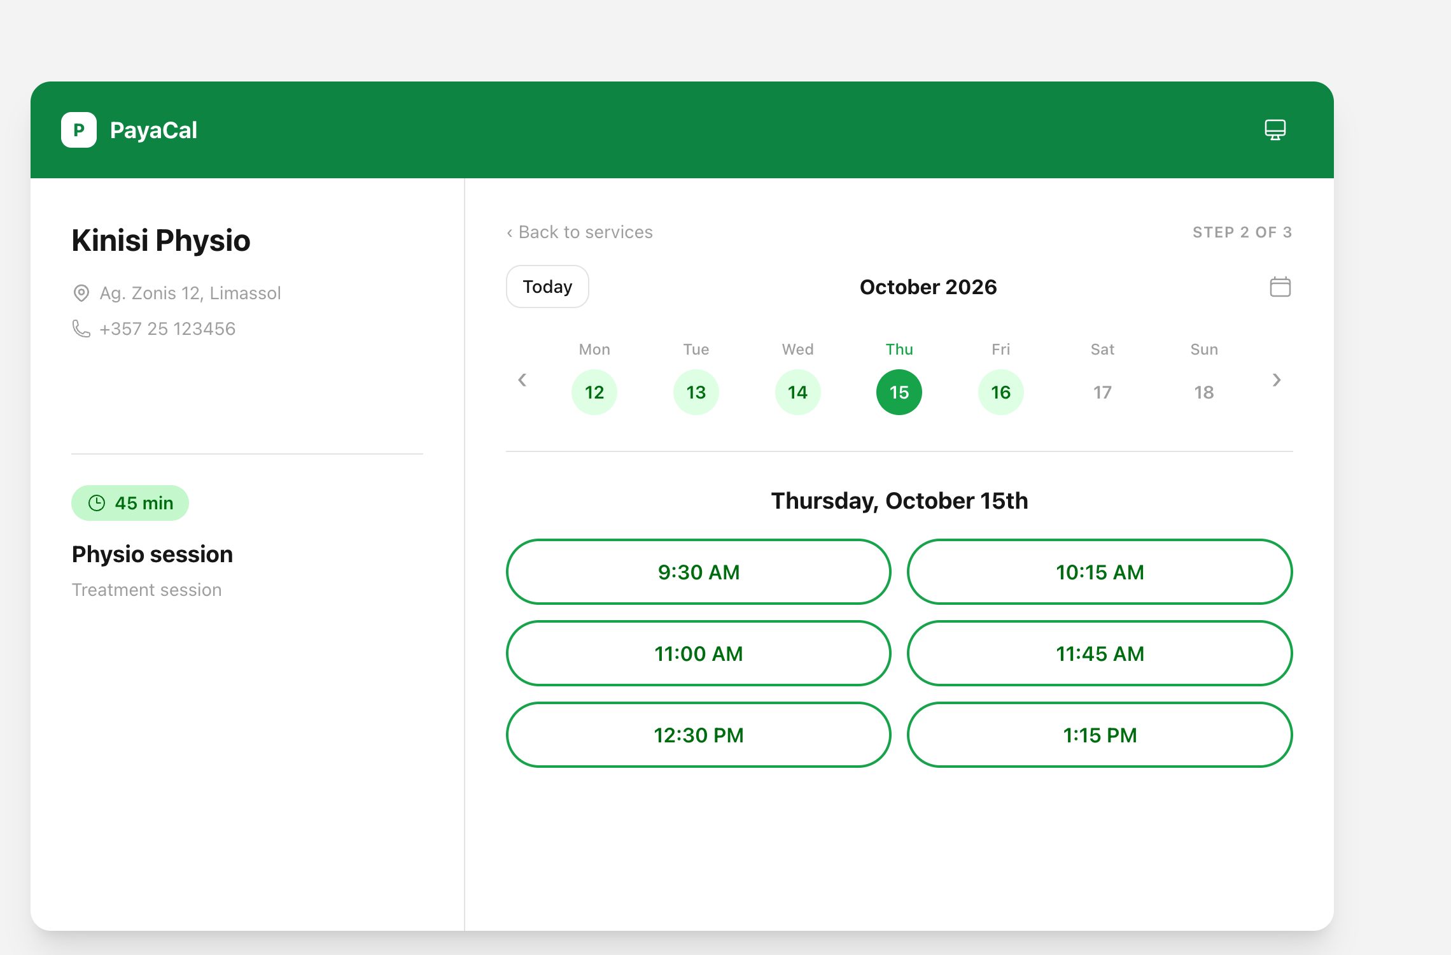Click the 45 min duration badge

(130, 503)
